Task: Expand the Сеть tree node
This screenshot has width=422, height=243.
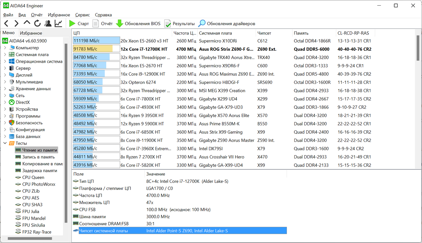Action: pos(5,95)
